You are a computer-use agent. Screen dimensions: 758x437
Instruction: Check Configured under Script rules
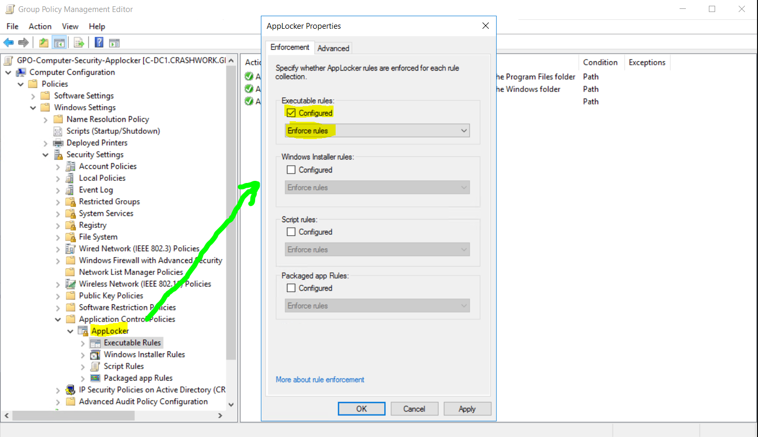point(291,232)
